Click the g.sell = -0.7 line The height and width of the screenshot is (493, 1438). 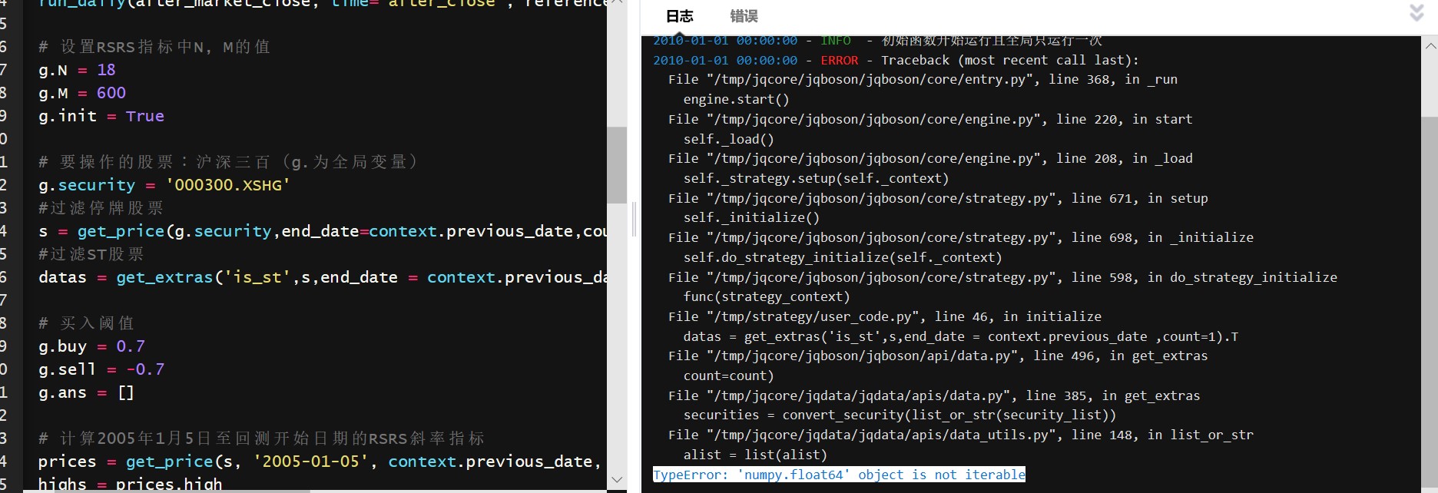point(101,369)
